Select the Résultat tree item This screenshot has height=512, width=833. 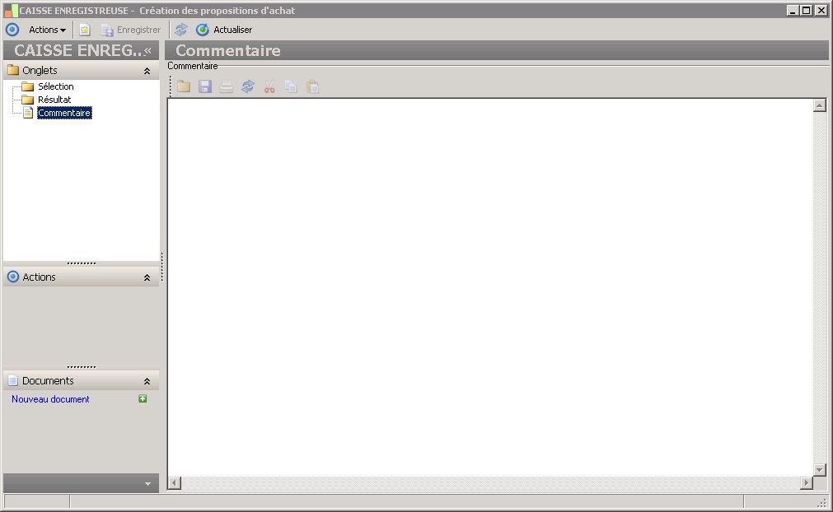[54, 100]
